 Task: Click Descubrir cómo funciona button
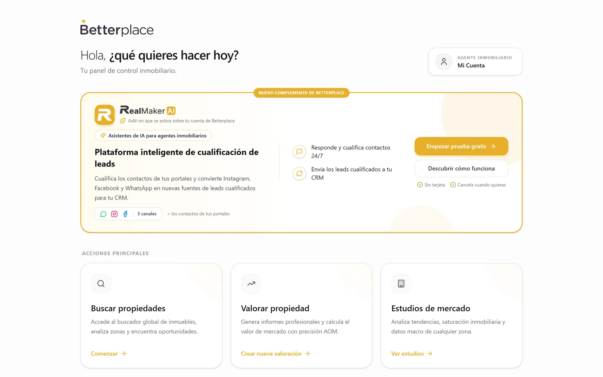(x=461, y=169)
